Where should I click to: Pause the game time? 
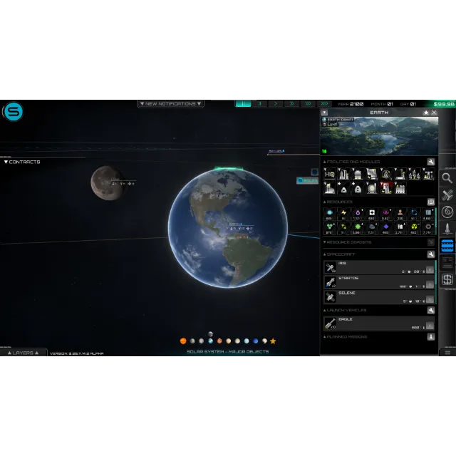pos(243,104)
